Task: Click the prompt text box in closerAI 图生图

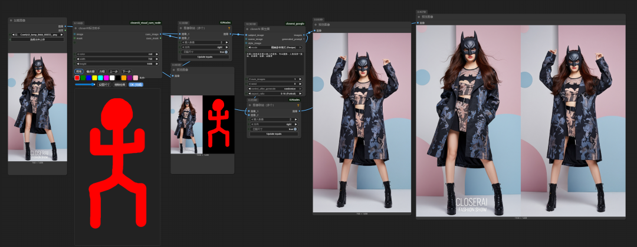Action: click(x=275, y=63)
